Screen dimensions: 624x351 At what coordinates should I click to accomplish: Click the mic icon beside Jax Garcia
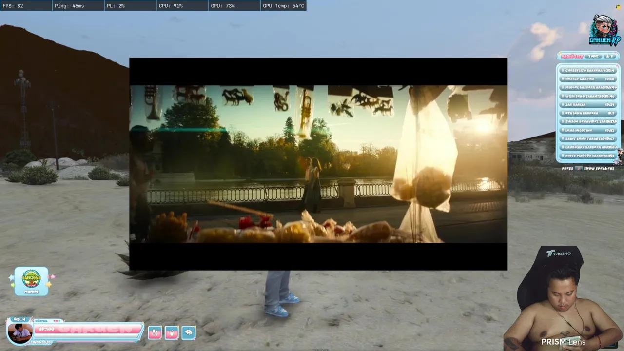(x=563, y=104)
